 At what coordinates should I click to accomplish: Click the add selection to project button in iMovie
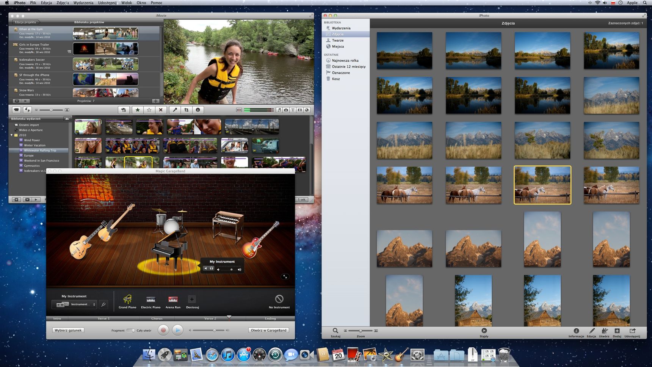[124, 110]
